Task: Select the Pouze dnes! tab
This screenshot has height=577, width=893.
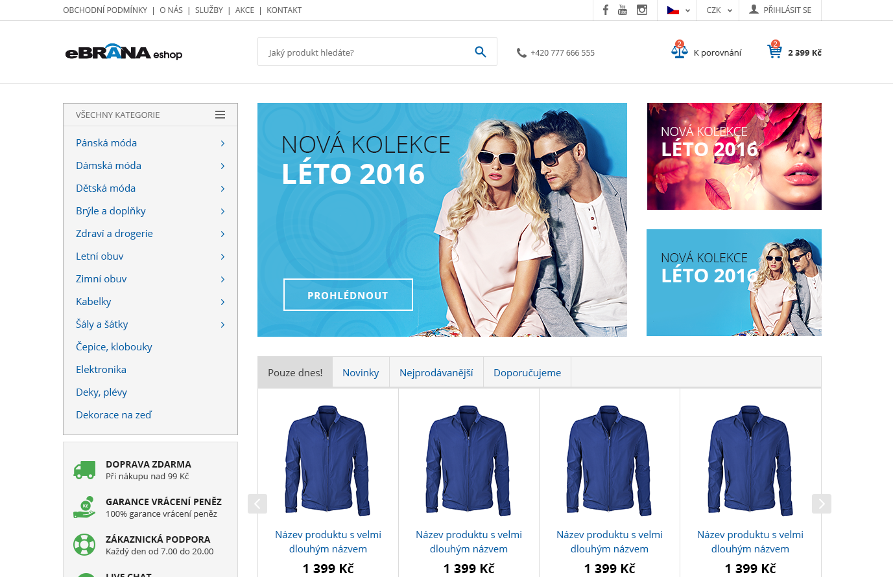Action: pos(295,372)
